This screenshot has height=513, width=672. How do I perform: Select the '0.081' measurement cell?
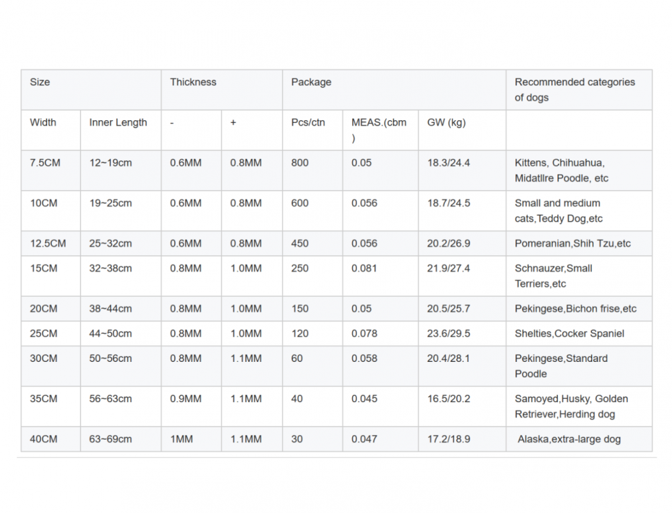point(380,276)
